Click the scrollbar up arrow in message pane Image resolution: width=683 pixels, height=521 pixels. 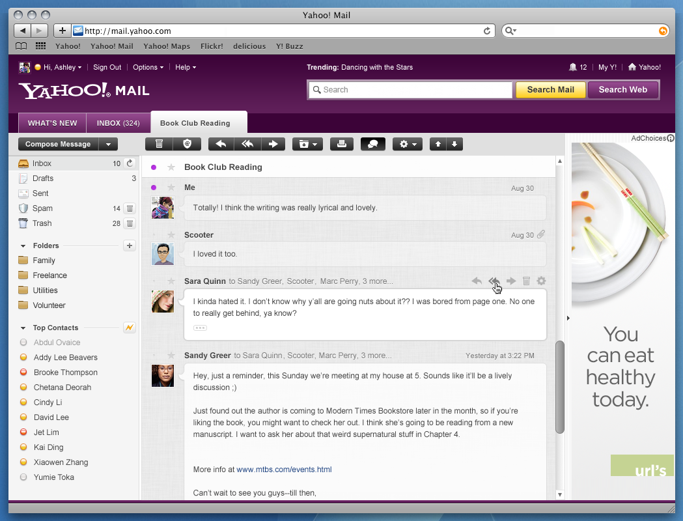[x=560, y=161]
